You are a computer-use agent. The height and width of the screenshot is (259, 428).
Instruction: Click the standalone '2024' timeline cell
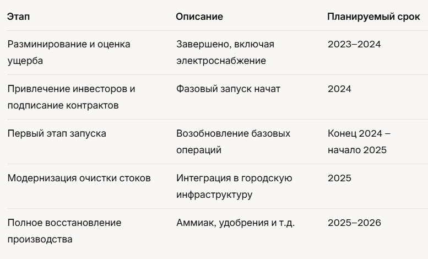(339, 88)
